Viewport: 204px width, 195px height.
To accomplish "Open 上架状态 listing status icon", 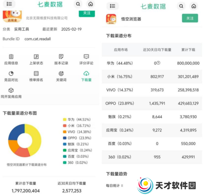I will [x=36, y=59].
